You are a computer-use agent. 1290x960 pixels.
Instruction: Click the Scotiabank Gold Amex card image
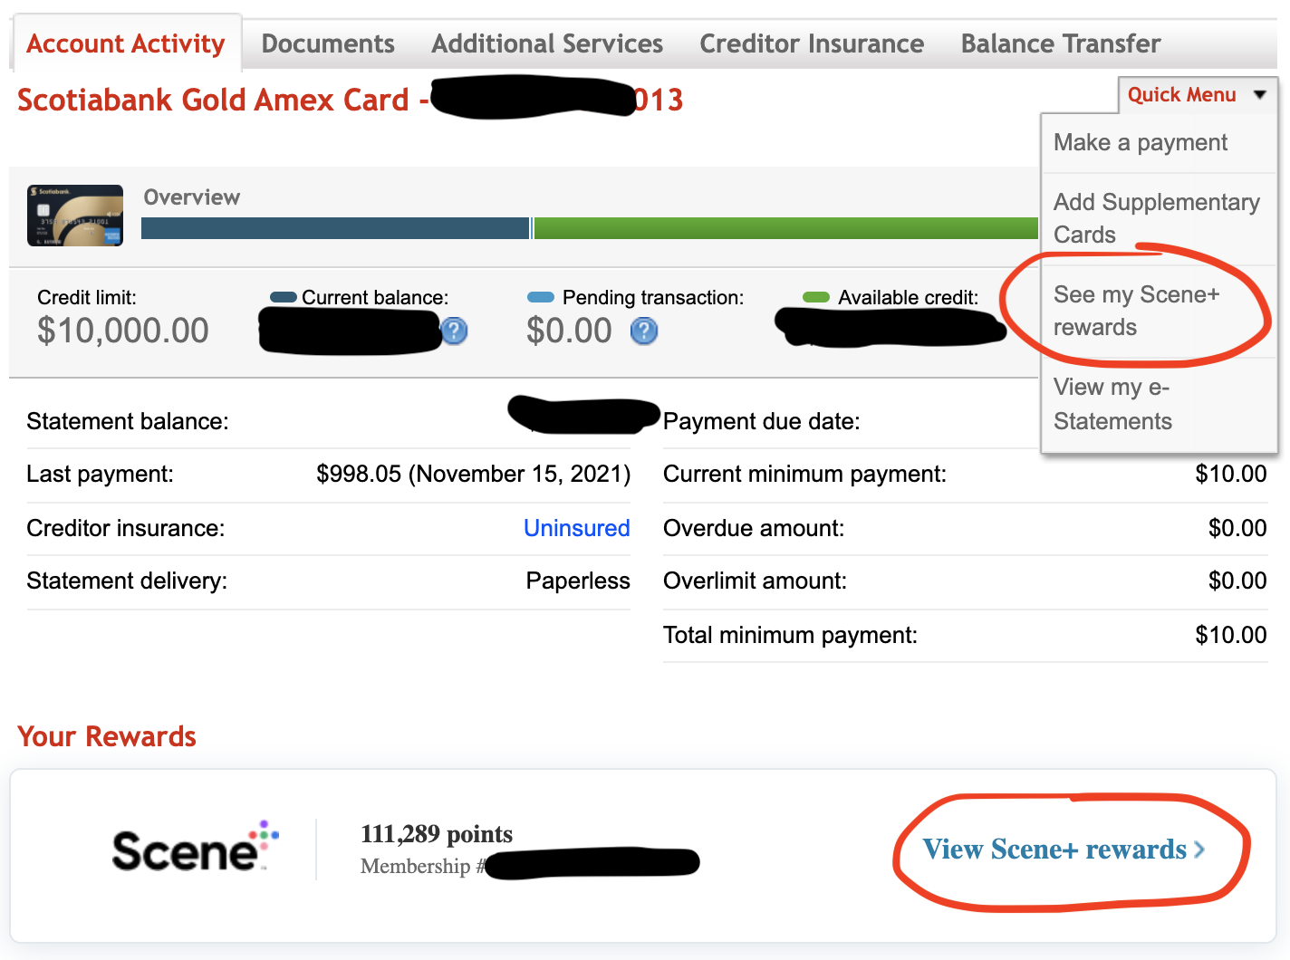(x=75, y=216)
